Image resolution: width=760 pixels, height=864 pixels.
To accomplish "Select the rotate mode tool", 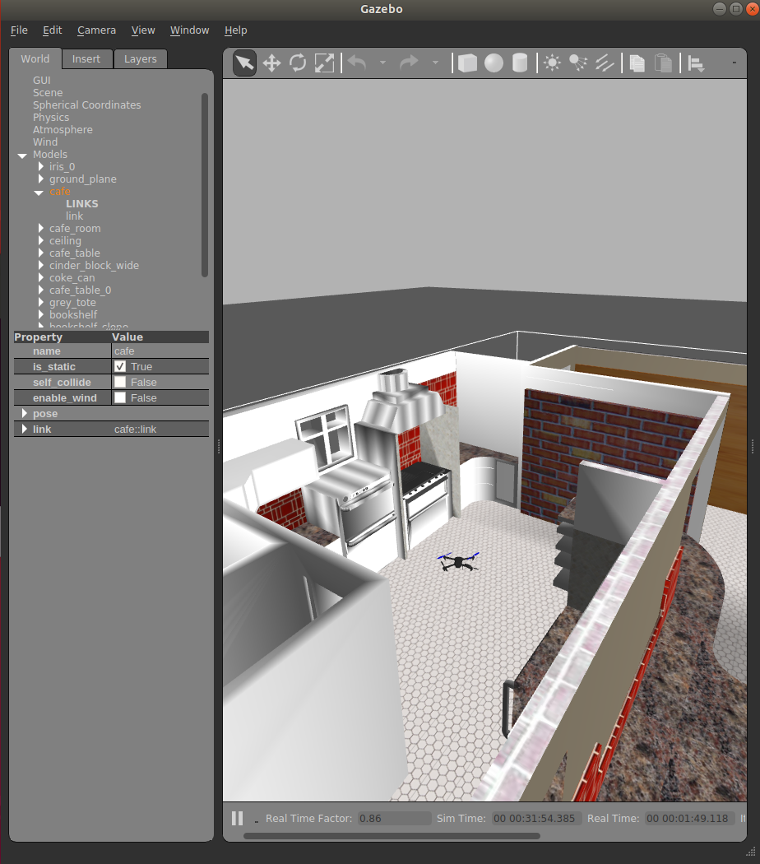I will [x=298, y=63].
